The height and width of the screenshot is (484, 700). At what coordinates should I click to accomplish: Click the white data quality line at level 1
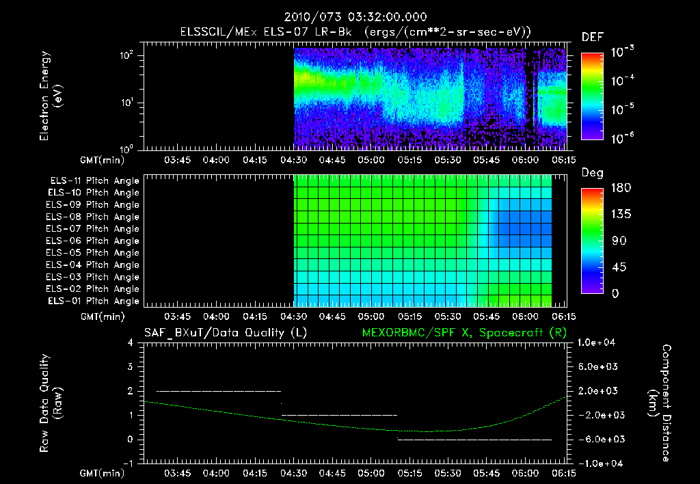click(x=339, y=415)
